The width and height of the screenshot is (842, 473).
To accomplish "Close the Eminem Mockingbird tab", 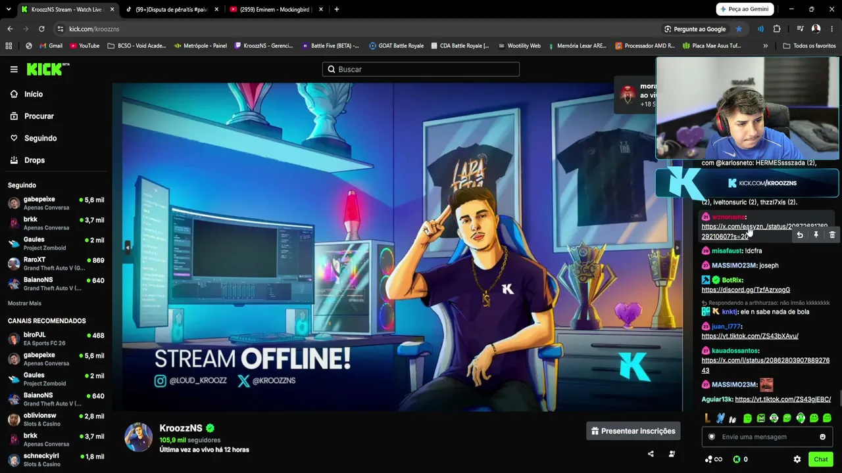I will tap(320, 9).
